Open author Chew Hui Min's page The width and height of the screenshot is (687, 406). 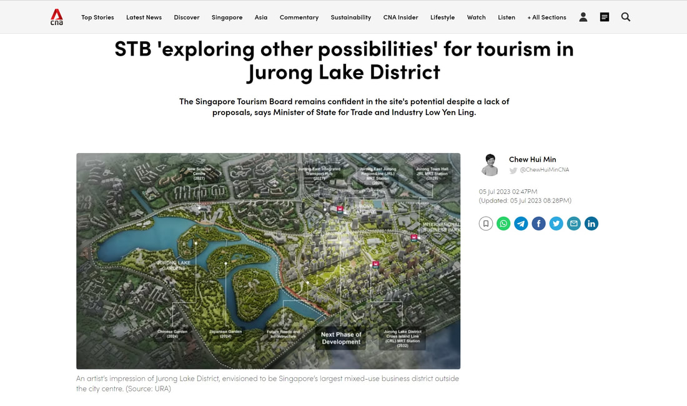(532, 159)
